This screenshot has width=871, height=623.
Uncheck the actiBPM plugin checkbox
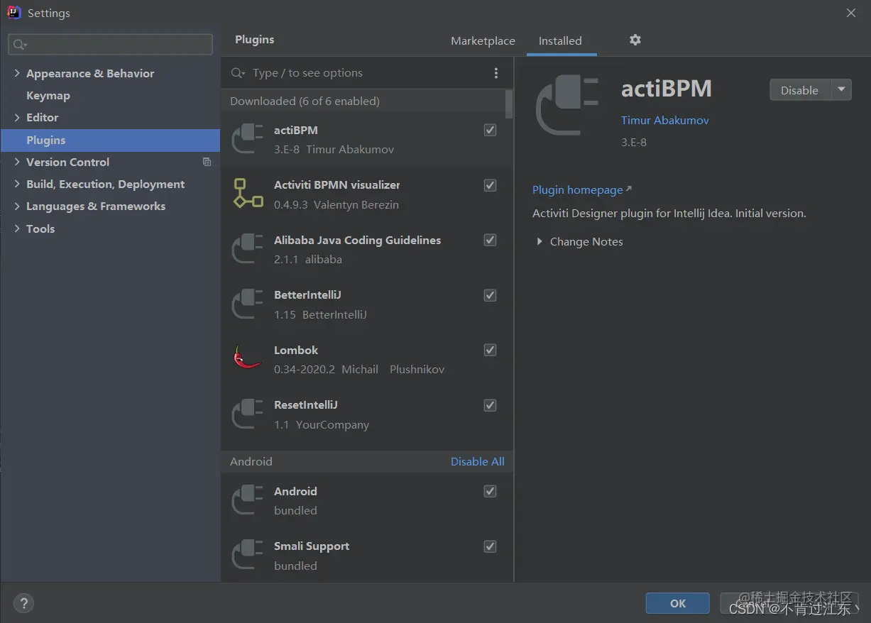coord(490,130)
